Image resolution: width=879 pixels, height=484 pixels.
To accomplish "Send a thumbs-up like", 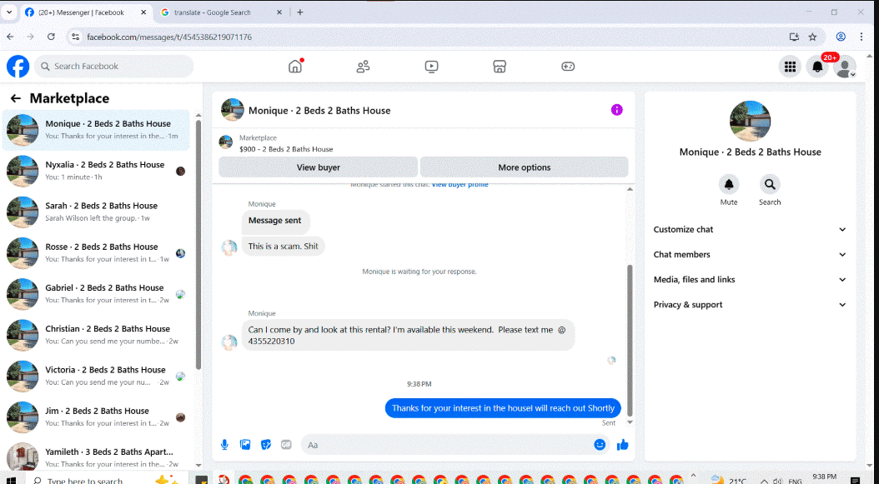I will pos(622,445).
